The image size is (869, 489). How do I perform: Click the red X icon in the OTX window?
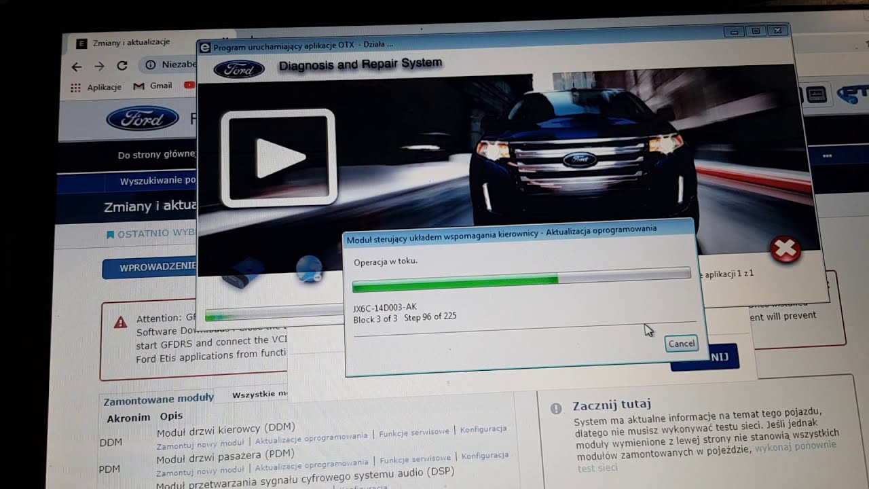pyautogui.click(x=785, y=250)
